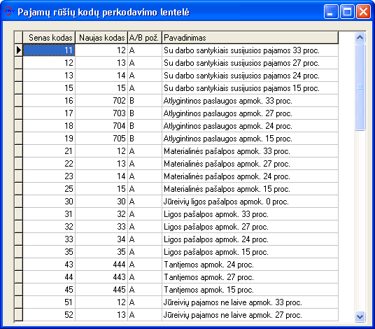375x329 pixels.
Task: Click Senas kodas cell with value 19
Action: pos(49,139)
